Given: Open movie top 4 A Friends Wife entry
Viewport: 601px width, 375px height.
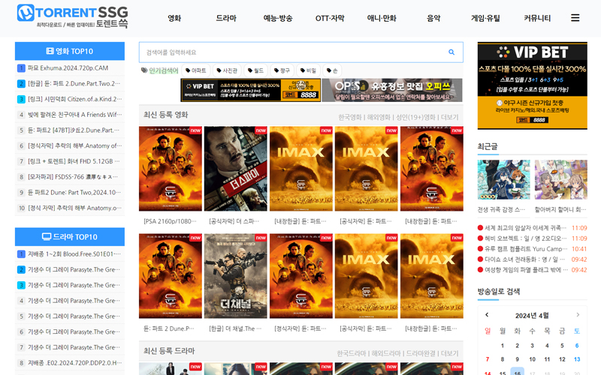Looking at the screenshot, I should 74,115.
